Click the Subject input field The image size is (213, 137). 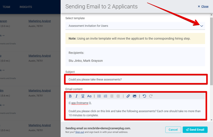[x=136, y=79]
